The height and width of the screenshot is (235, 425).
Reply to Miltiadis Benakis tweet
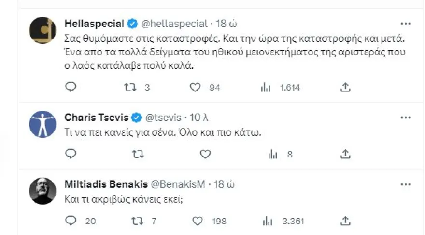pos(71,221)
